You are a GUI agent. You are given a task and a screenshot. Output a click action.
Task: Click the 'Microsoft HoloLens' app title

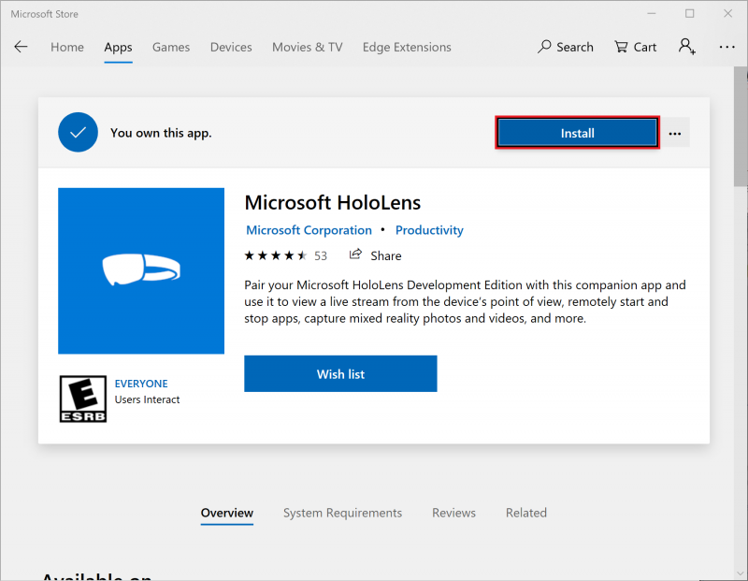click(333, 202)
